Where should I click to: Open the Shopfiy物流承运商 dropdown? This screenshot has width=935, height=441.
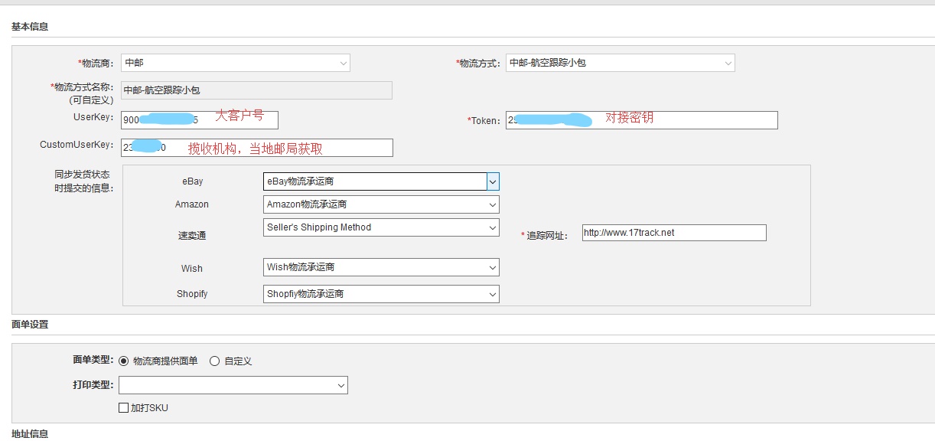point(381,294)
